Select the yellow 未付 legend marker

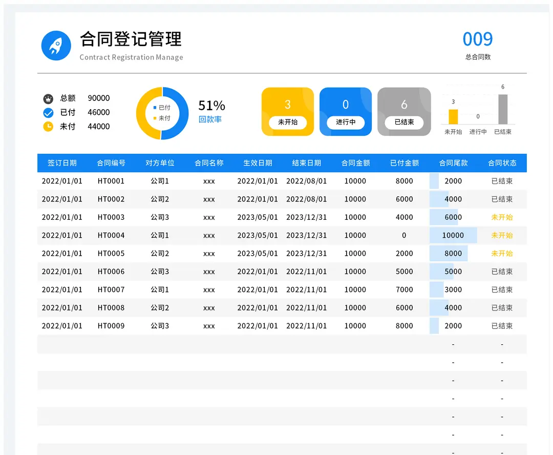[x=155, y=118]
